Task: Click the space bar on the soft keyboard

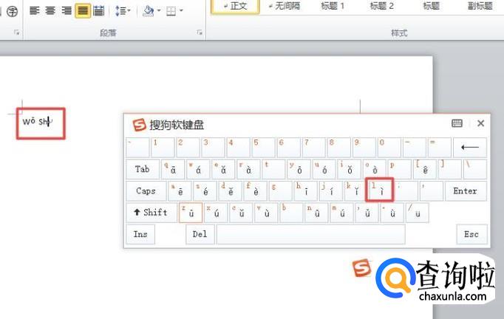Action: click(311, 234)
